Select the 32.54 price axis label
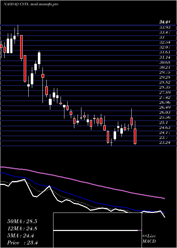Viewport: 177px width, 248px height. click(x=165, y=43)
